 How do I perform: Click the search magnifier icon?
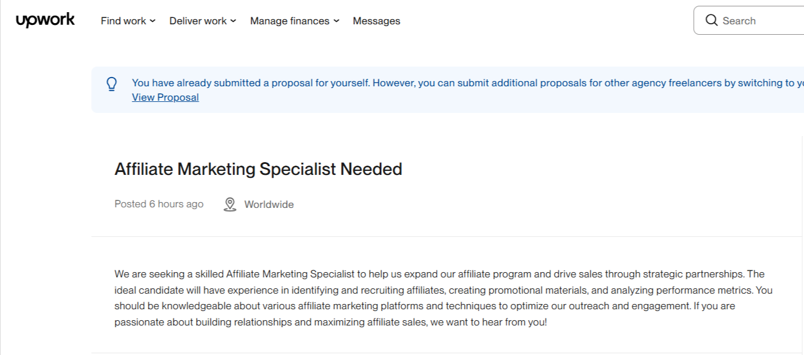point(711,20)
